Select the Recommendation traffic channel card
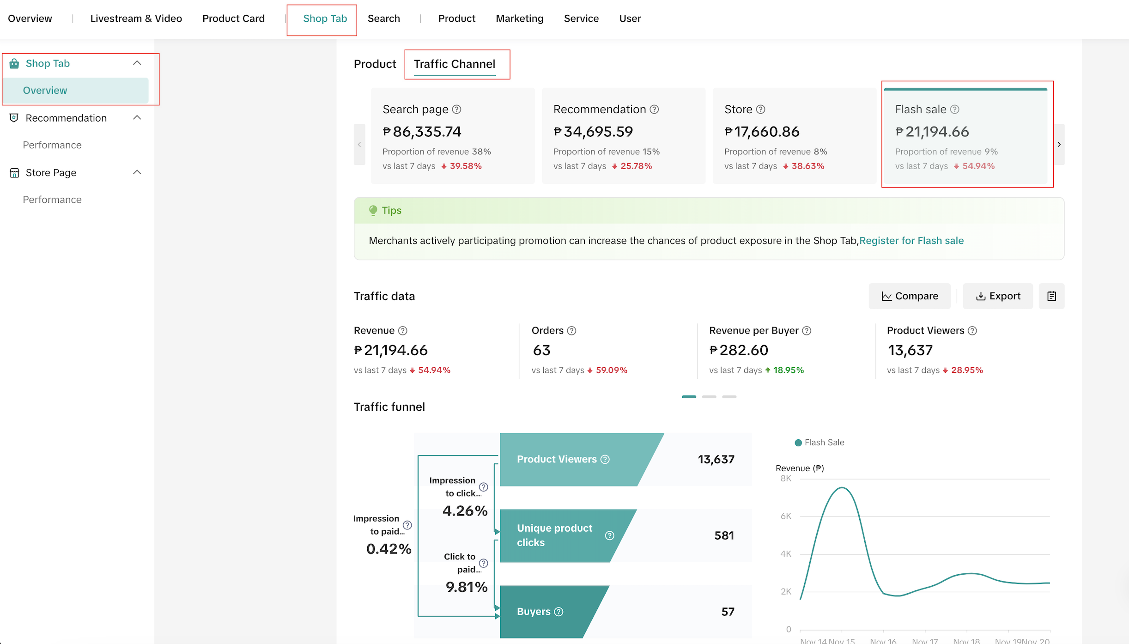 click(623, 136)
